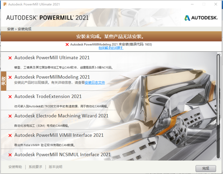The height and width of the screenshot is (174, 223).
Task: Open 安装帮助 link
Action: [x=15, y=167]
